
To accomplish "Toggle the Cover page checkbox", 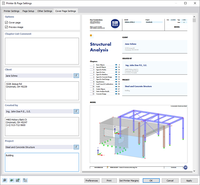I will 6,22.
